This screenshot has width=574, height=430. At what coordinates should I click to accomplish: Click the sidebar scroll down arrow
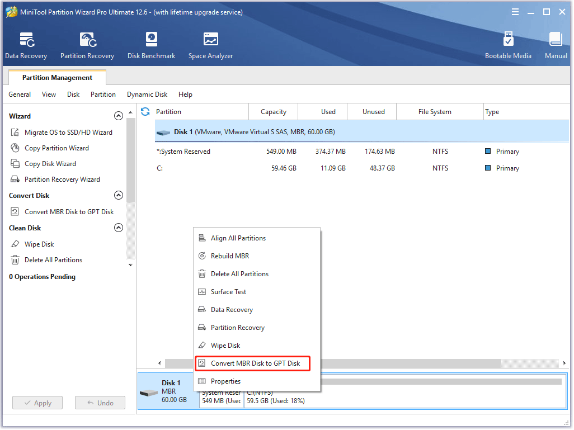131,265
